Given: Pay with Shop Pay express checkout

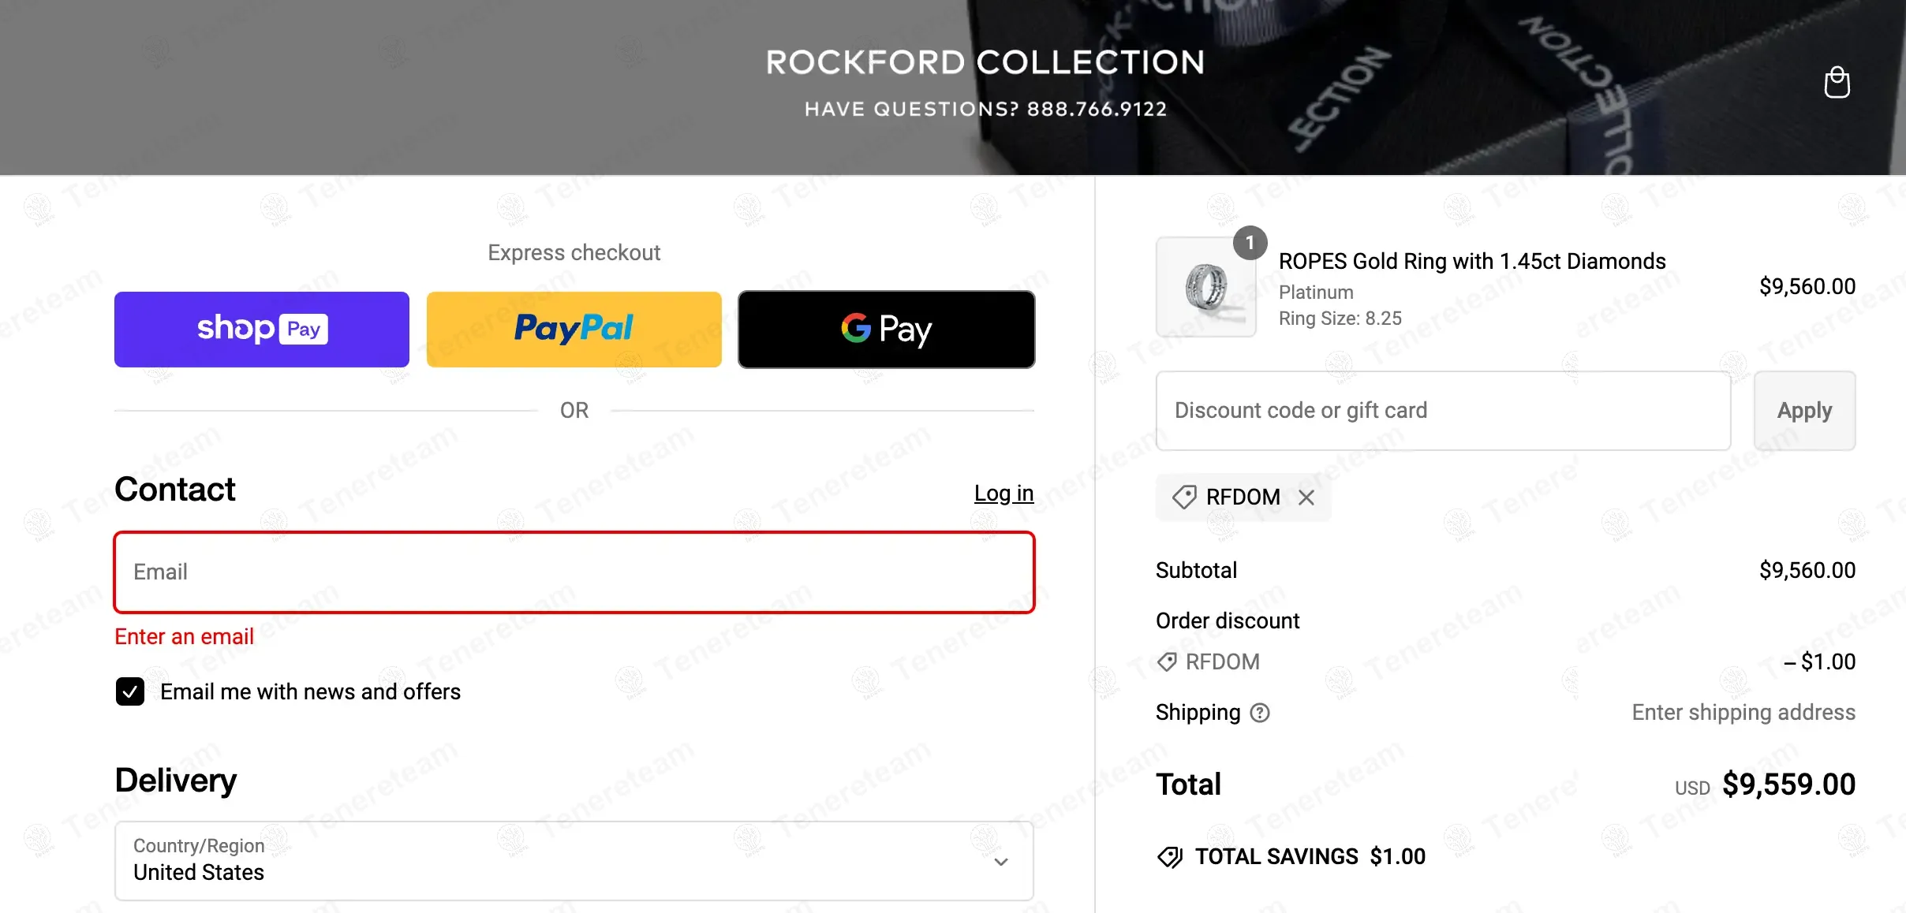Looking at the screenshot, I should 261,330.
